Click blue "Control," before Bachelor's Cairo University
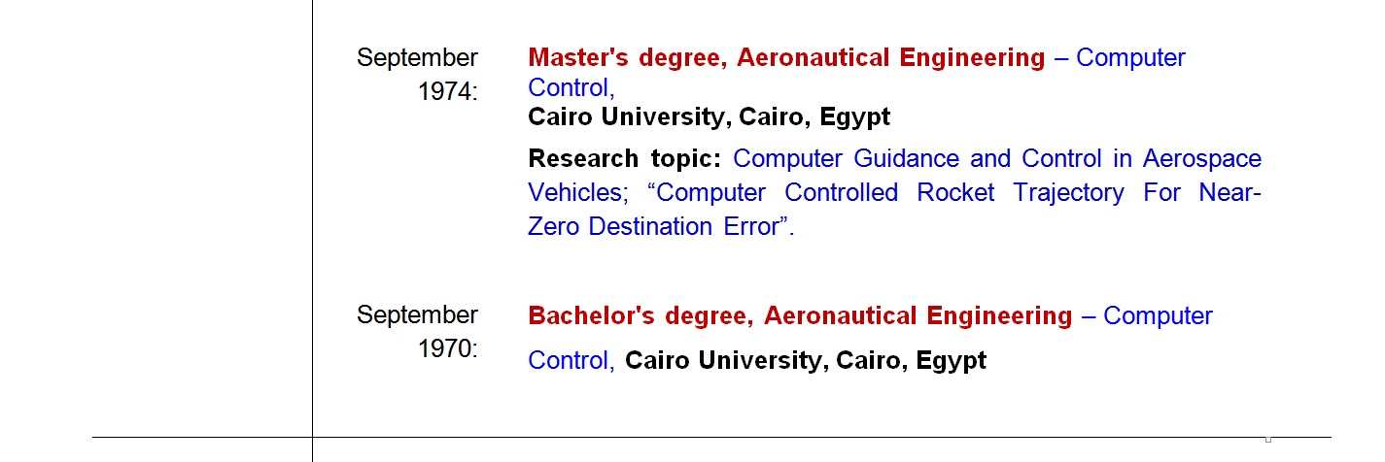 [571, 361]
